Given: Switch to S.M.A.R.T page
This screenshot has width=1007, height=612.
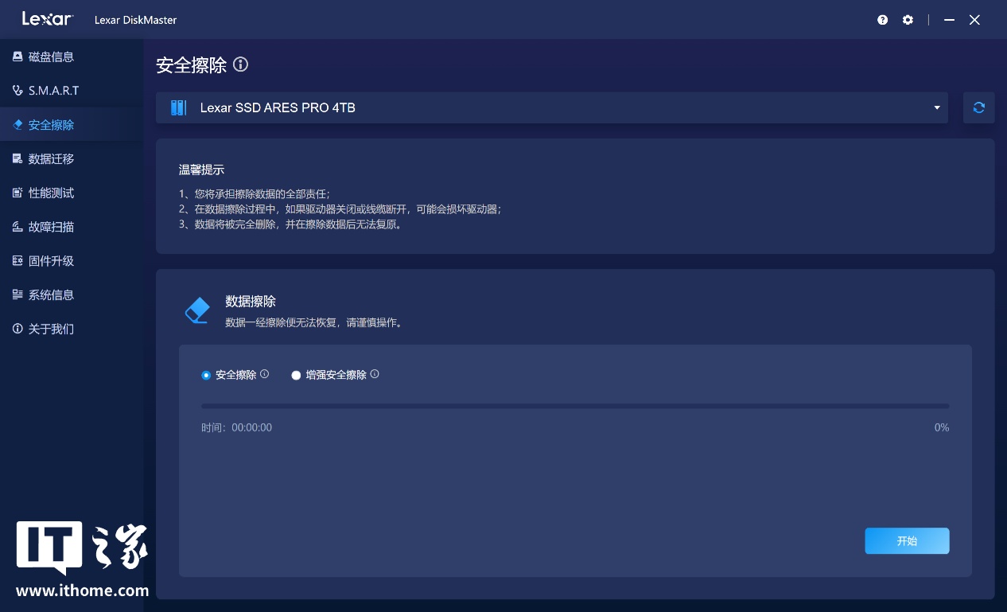Looking at the screenshot, I should [x=53, y=91].
